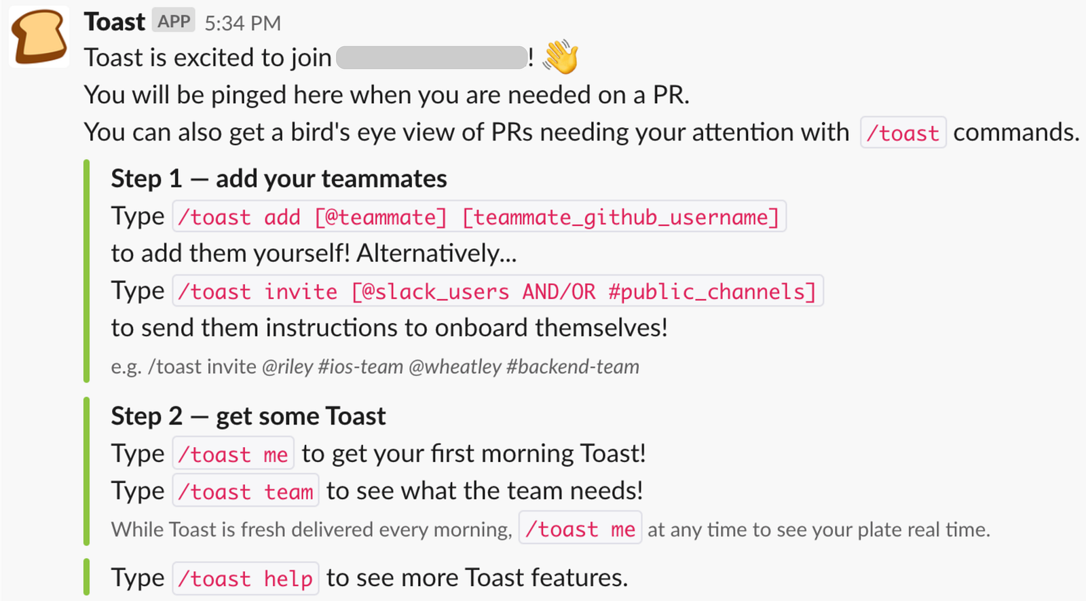
Task: Click the /toast help code block
Action: point(245,579)
